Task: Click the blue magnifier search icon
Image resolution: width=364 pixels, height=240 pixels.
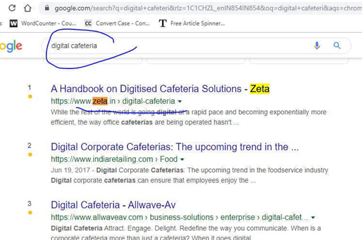Action: 337,45
